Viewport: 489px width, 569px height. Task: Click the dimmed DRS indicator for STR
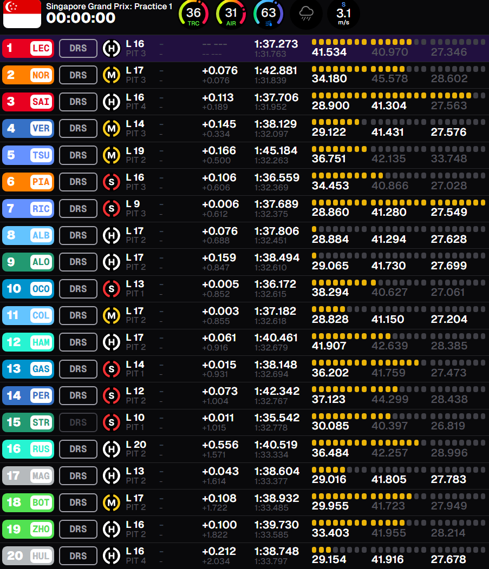click(78, 422)
